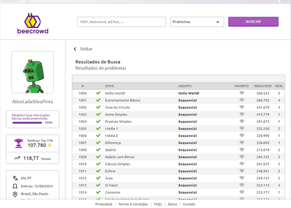Sort by NÍVEL column header
The width and height of the screenshot is (291, 208).
(x=279, y=86)
